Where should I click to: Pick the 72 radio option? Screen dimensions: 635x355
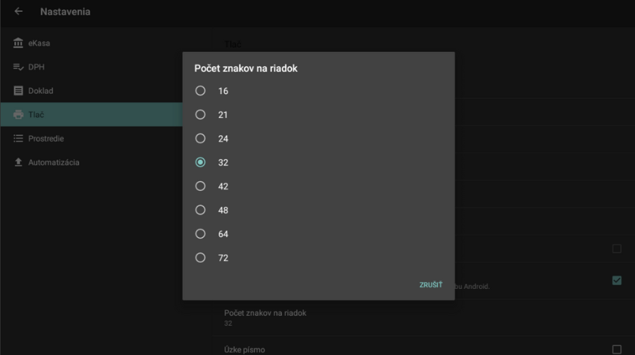coord(201,258)
